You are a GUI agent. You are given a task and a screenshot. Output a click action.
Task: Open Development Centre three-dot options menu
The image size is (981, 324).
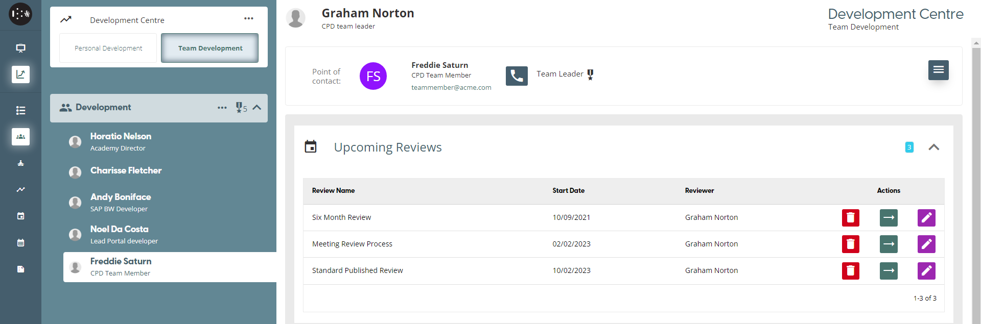(248, 19)
